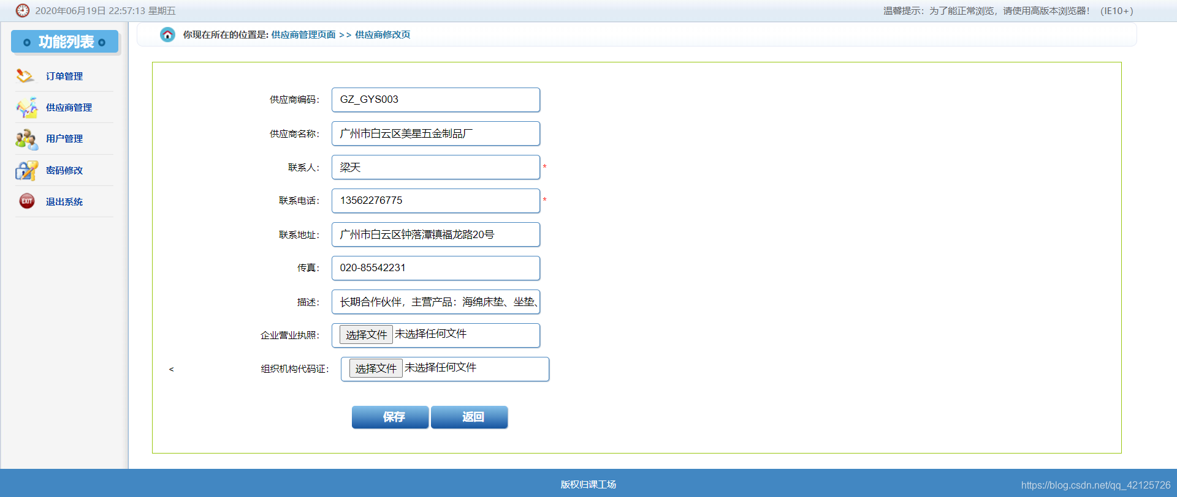Click the 联系人 label
Viewport: 1177px width, 497px height.
pyautogui.click(x=304, y=167)
